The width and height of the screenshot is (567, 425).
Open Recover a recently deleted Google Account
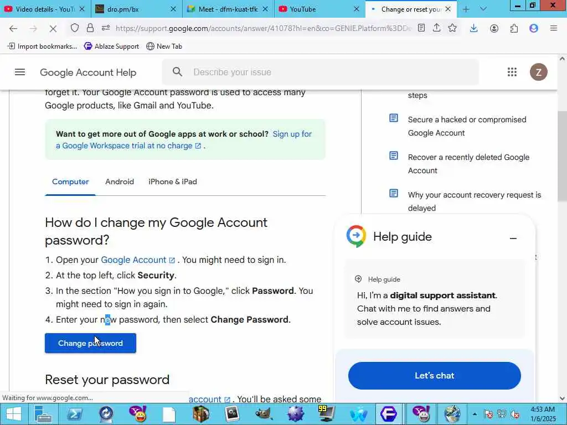468,164
